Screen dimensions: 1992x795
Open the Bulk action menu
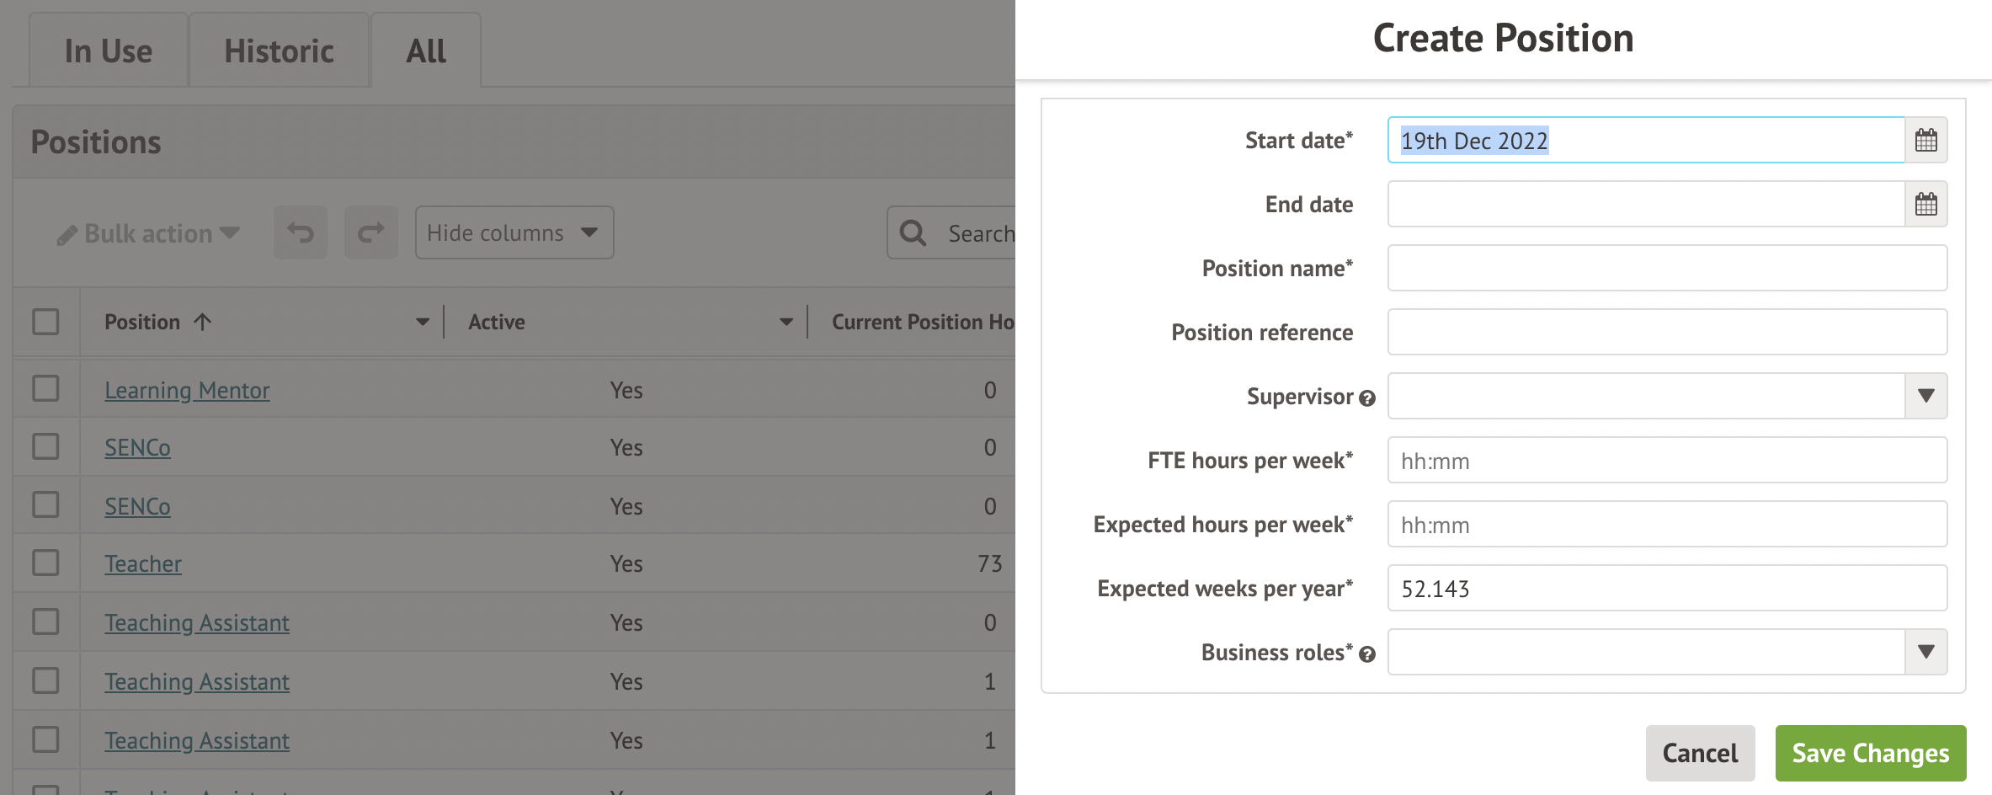149,233
